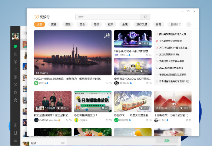Click the 视频号 butterfly logo

point(37,17)
